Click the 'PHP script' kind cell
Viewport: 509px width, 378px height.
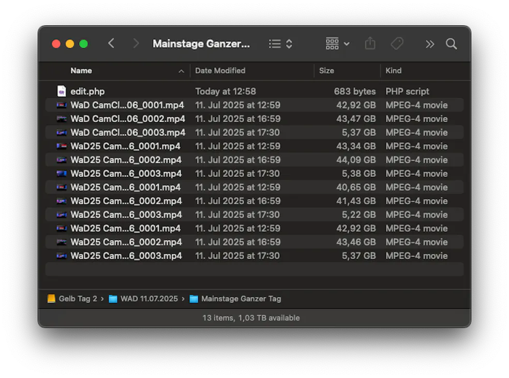(x=407, y=92)
